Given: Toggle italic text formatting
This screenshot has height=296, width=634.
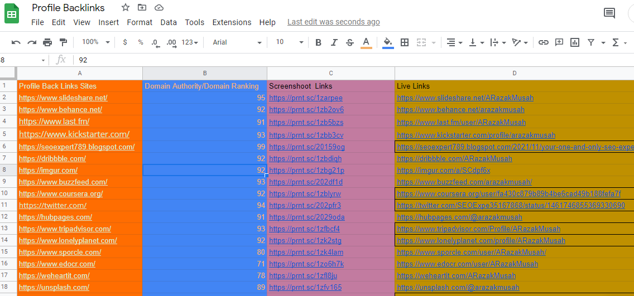Looking at the screenshot, I should [334, 42].
